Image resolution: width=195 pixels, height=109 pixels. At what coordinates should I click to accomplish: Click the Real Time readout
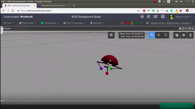[x=132, y=34]
